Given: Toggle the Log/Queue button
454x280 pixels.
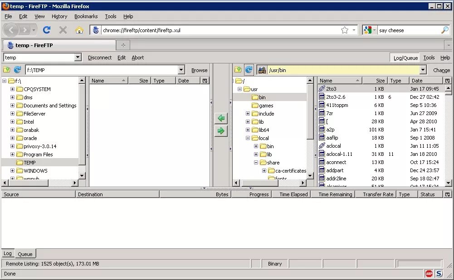Looking at the screenshot, I should [x=405, y=58].
